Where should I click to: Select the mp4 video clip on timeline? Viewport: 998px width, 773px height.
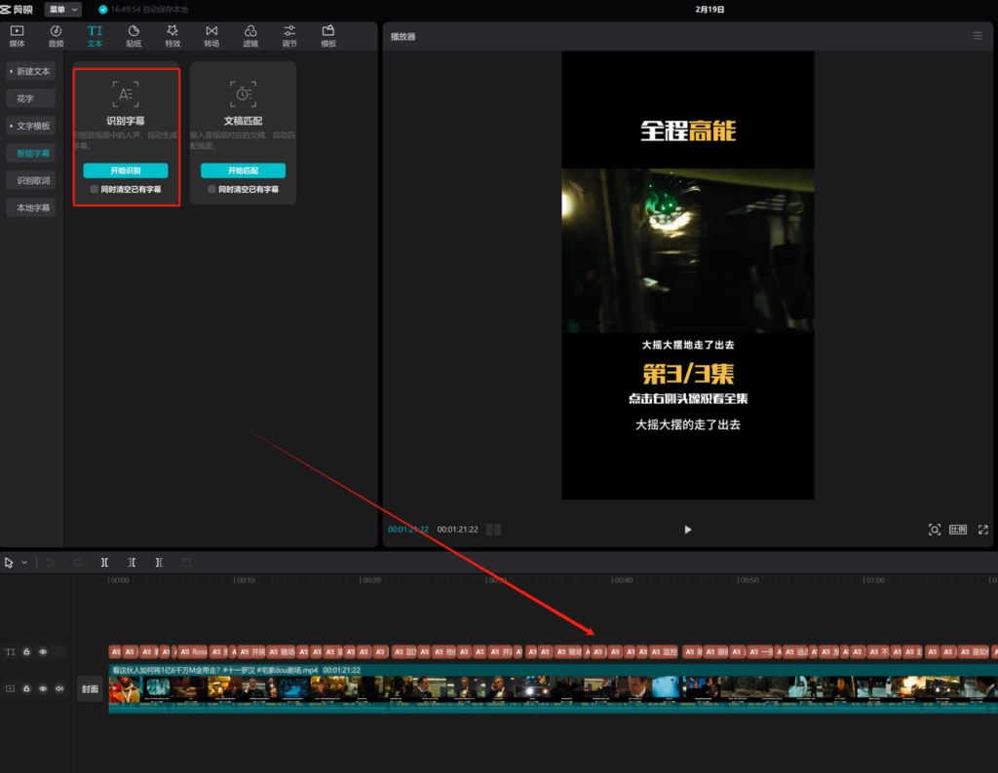(x=554, y=689)
